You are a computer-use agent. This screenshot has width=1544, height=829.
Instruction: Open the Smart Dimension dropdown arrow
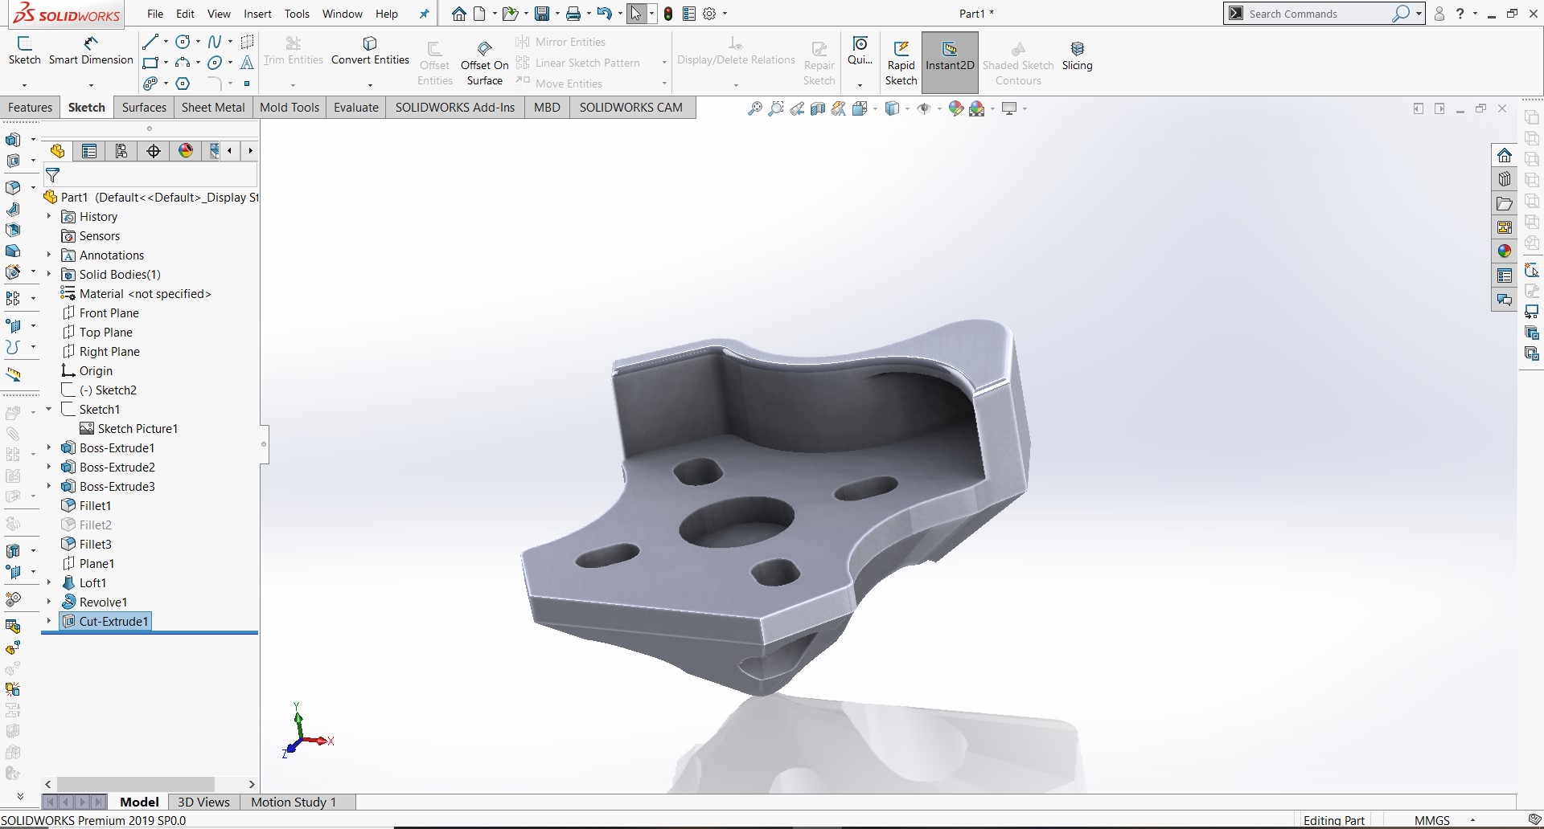(x=91, y=84)
